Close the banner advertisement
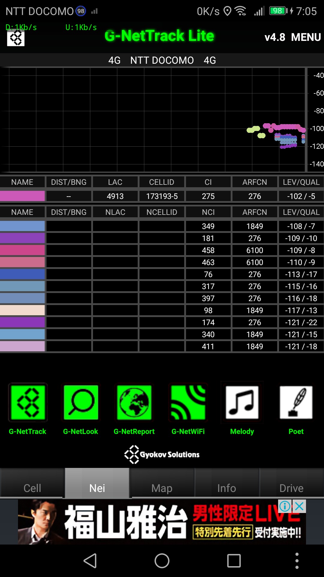This screenshot has height=577, width=324. [x=299, y=506]
